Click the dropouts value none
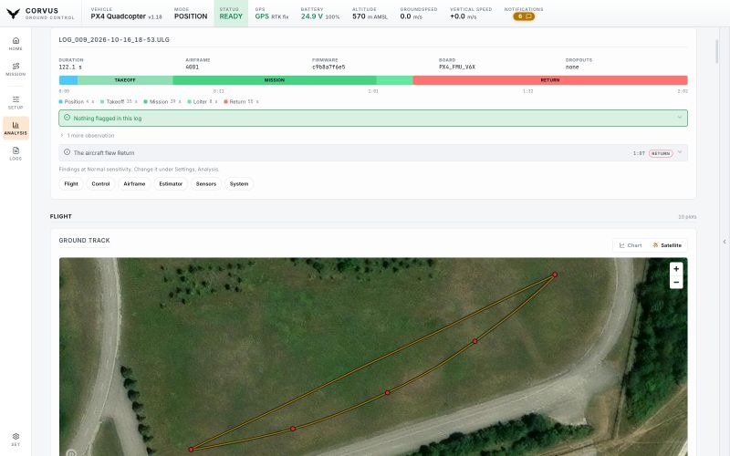 (572, 67)
